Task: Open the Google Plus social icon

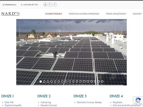Action: click(x=50, y=4)
